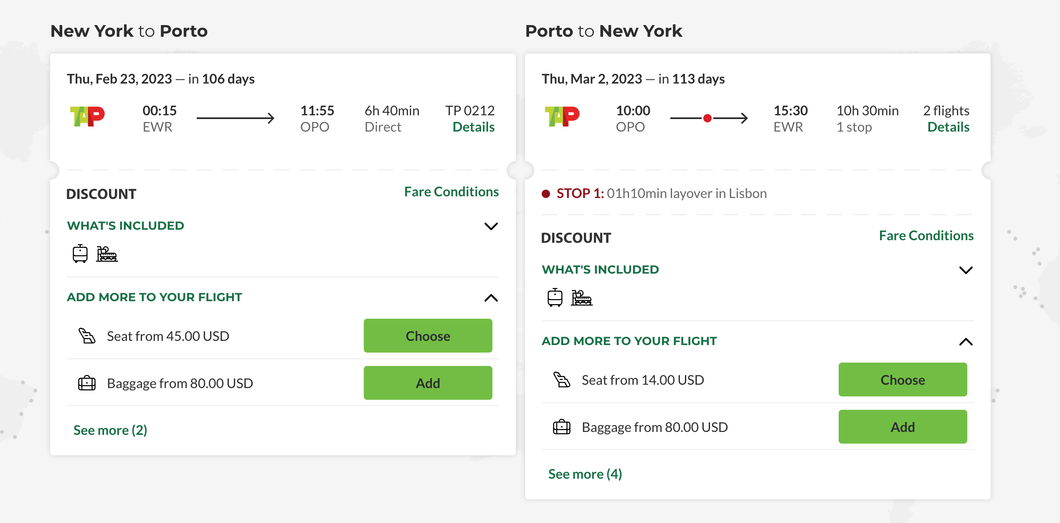1060x523 pixels.
Task: Click seat icon beside Seat from 45.00 USD
Action: coord(87,336)
